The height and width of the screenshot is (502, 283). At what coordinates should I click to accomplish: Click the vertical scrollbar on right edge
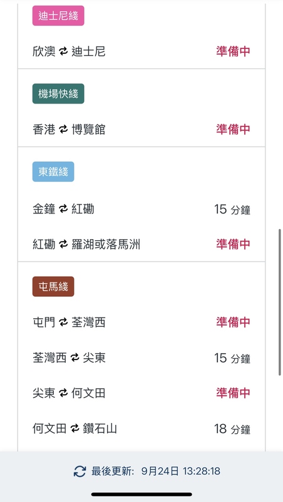click(x=280, y=302)
